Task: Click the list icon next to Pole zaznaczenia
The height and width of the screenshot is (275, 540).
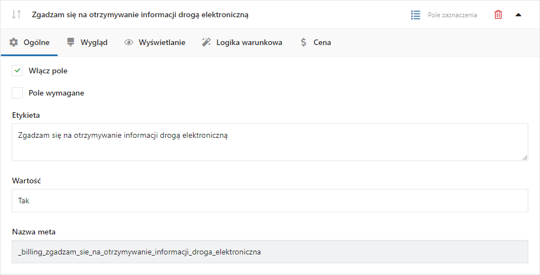Action: tap(415, 15)
